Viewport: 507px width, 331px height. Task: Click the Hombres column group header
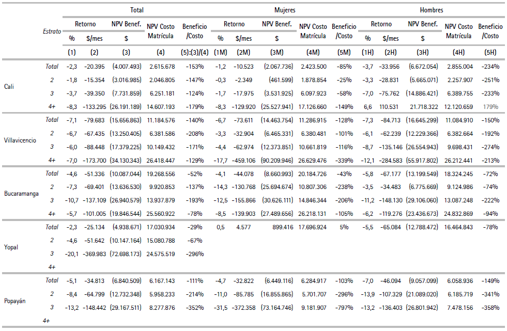pyautogui.click(x=432, y=10)
